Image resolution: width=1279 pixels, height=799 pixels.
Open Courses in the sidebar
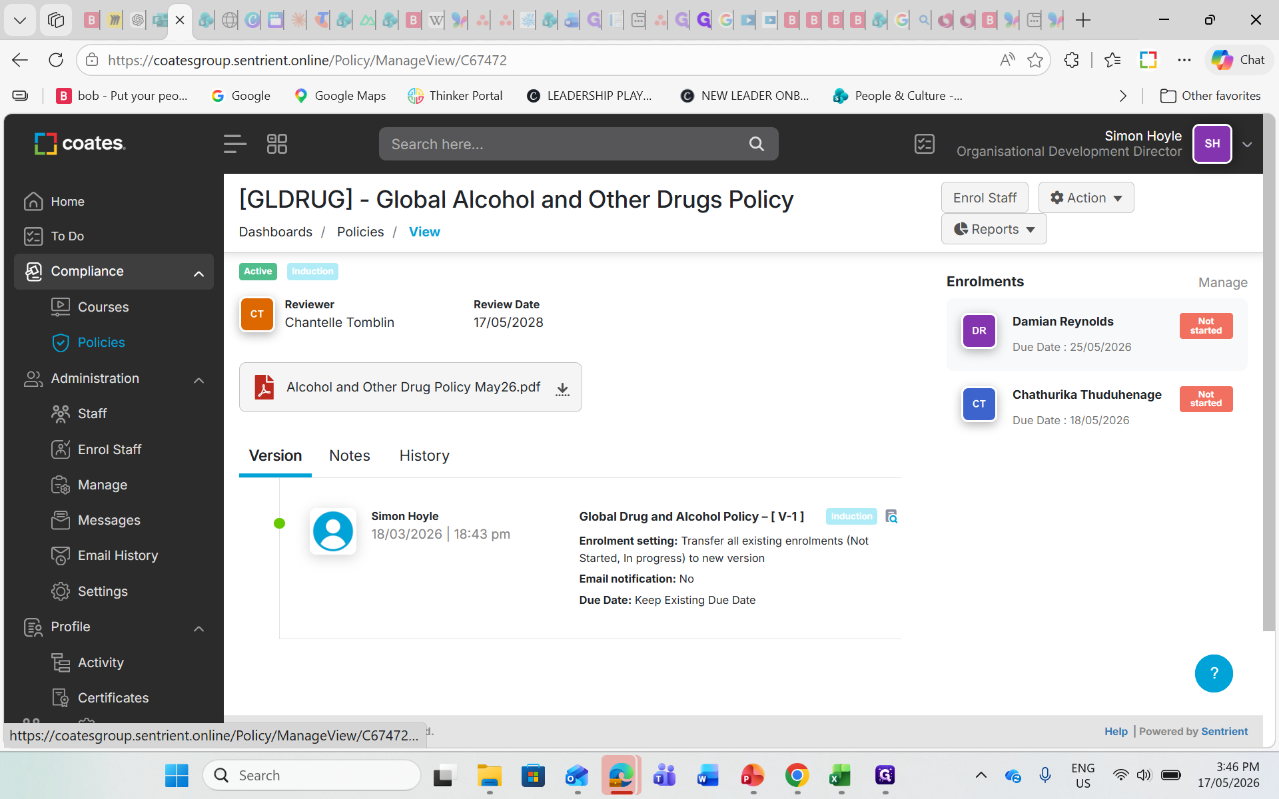coord(103,307)
